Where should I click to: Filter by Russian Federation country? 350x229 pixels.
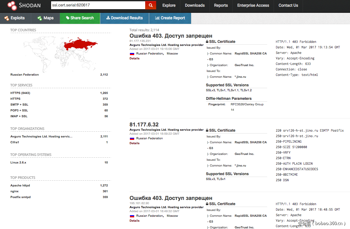click(x=24, y=75)
